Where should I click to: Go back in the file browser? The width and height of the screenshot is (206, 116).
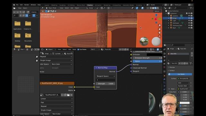click(x=14, y=12)
